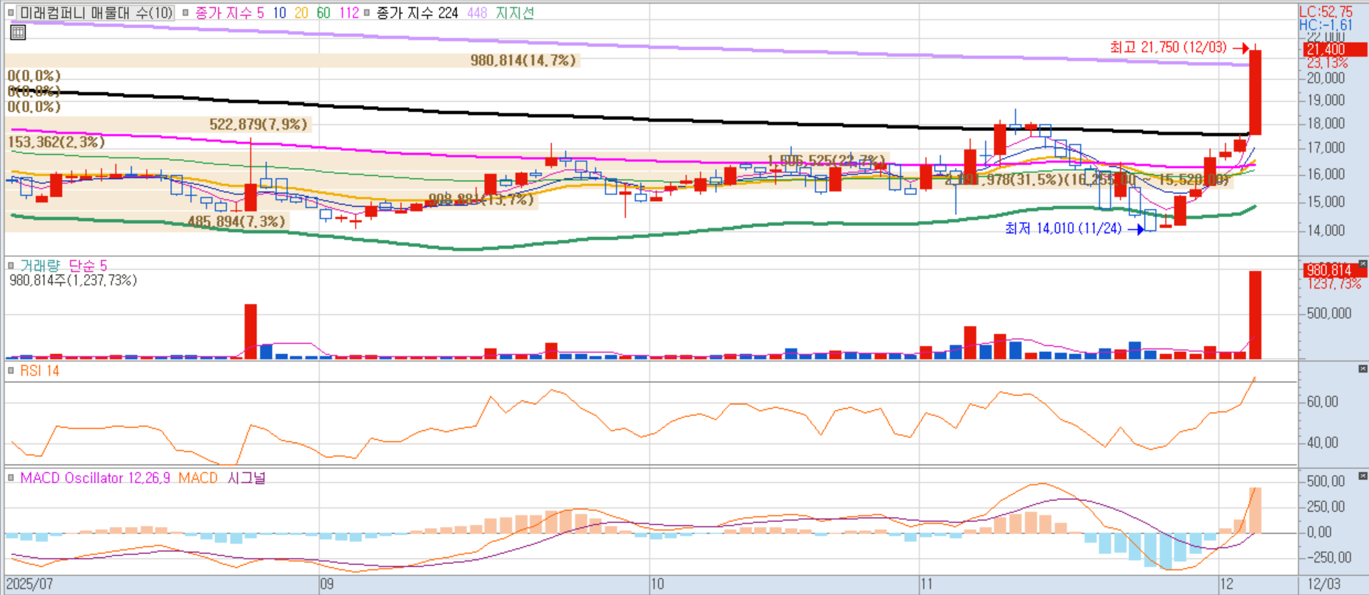1369x595 pixels.
Task: Click the 2025/07 date on time axis
Action: (x=29, y=584)
